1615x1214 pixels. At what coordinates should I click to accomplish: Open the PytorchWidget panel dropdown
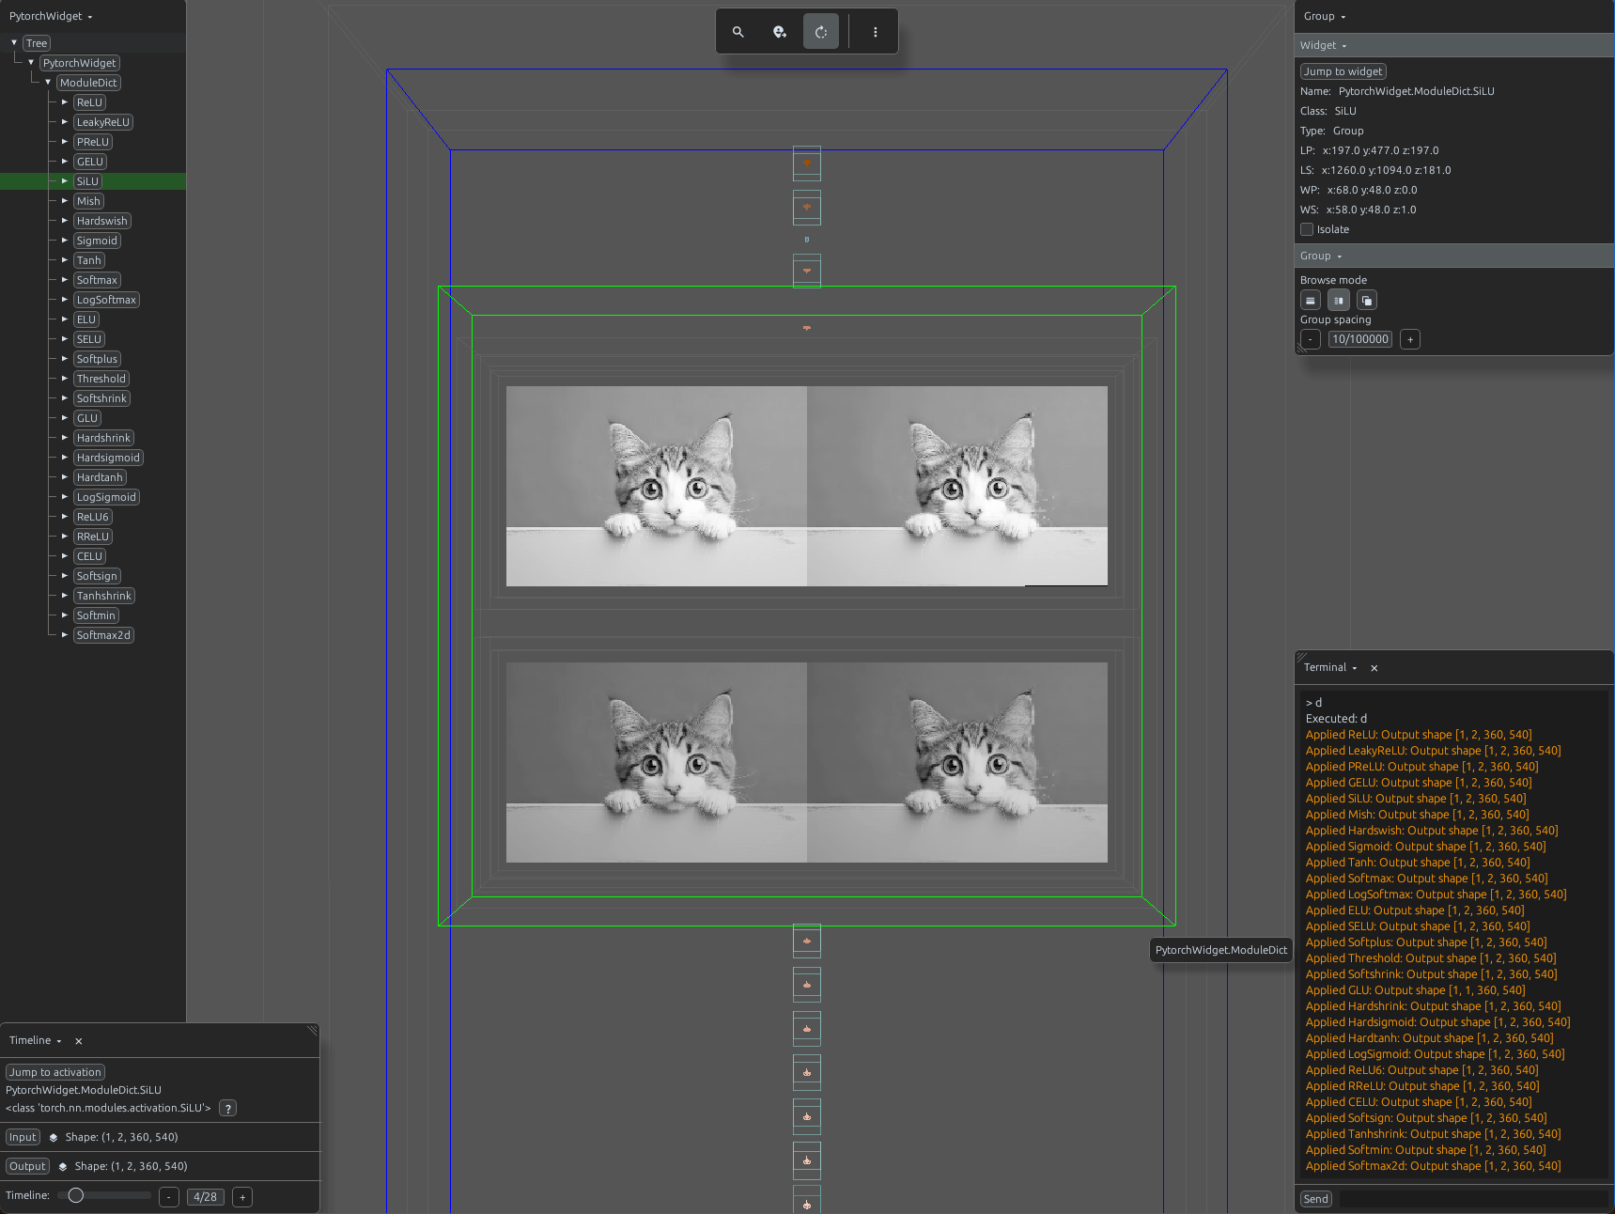52,16
